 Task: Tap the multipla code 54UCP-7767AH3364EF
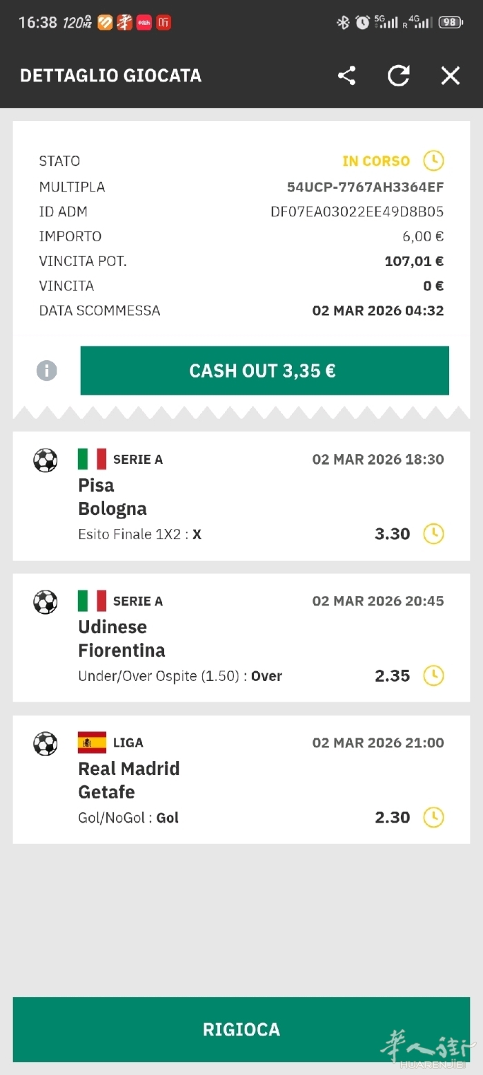(365, 187)
